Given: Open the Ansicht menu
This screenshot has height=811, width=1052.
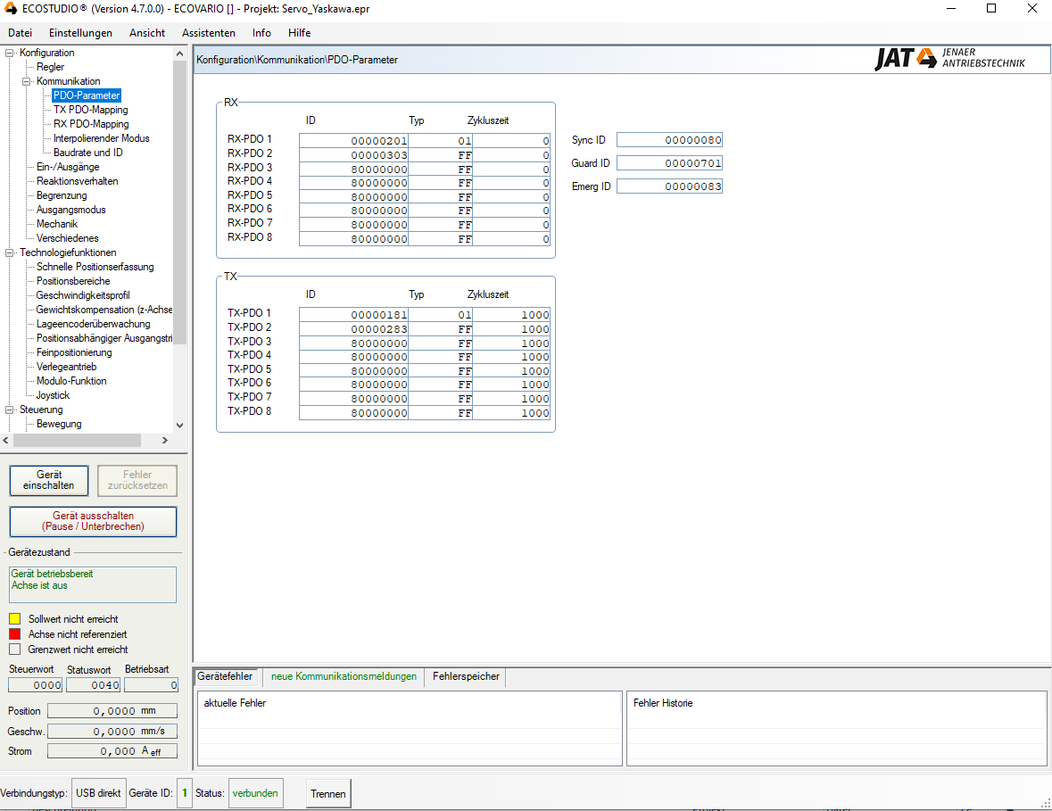Looking at the screenshot, I should pos(147,33).
